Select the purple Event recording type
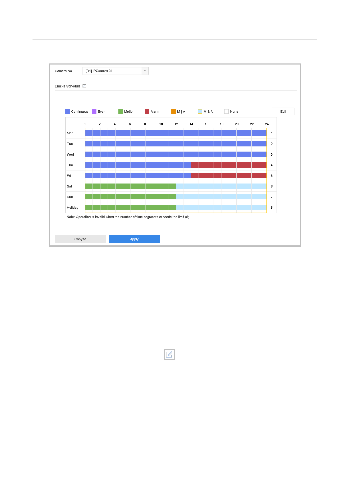350x495 pixels. [94, 112]
